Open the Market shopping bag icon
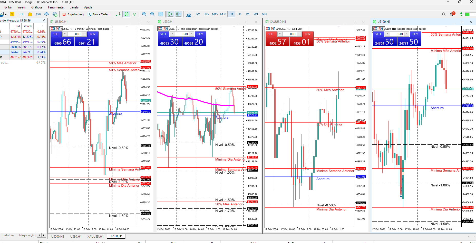Image resolution: width=476 pixels, height=243 pixels. tap(30, 14)
